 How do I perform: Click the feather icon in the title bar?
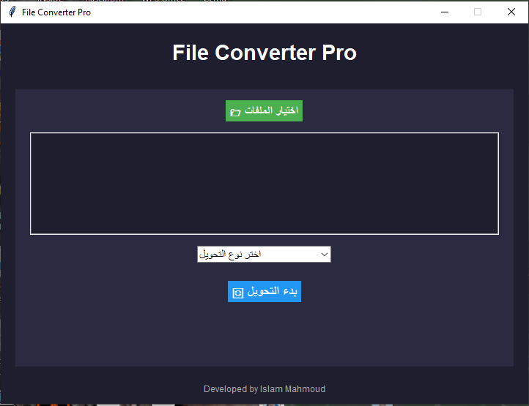pos(12,12)
